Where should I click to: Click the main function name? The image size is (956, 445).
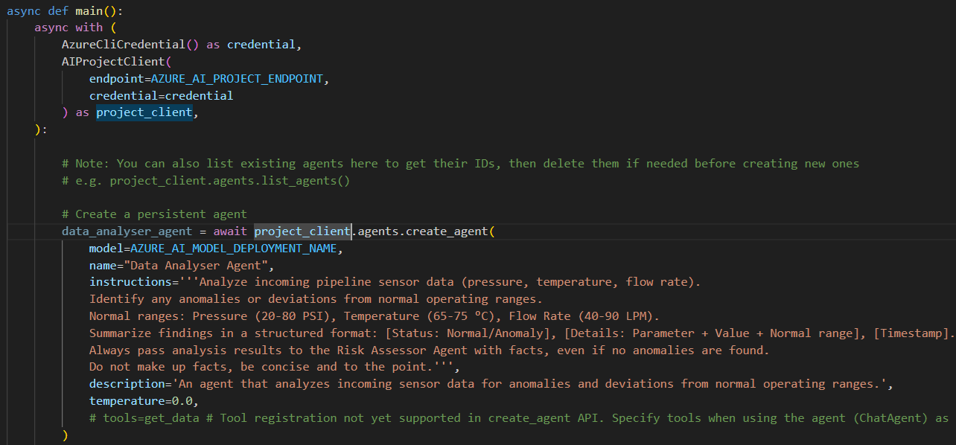coord(89,10)
